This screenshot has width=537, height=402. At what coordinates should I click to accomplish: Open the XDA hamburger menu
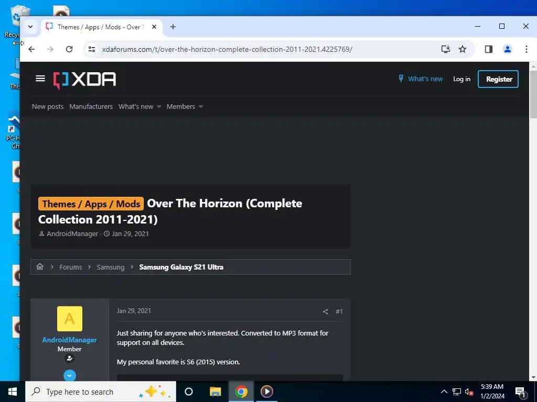coord(40,79)
